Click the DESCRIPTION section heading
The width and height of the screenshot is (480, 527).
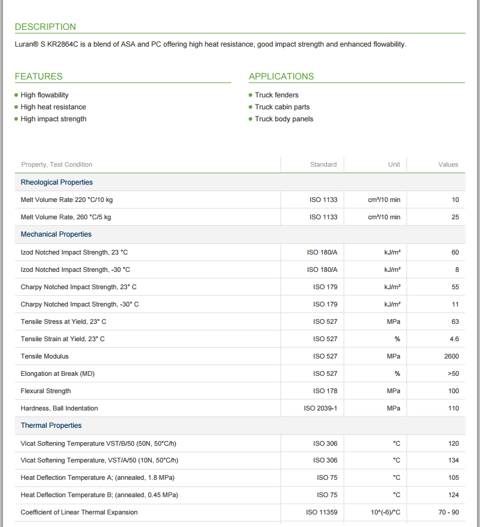coord(45,27)
